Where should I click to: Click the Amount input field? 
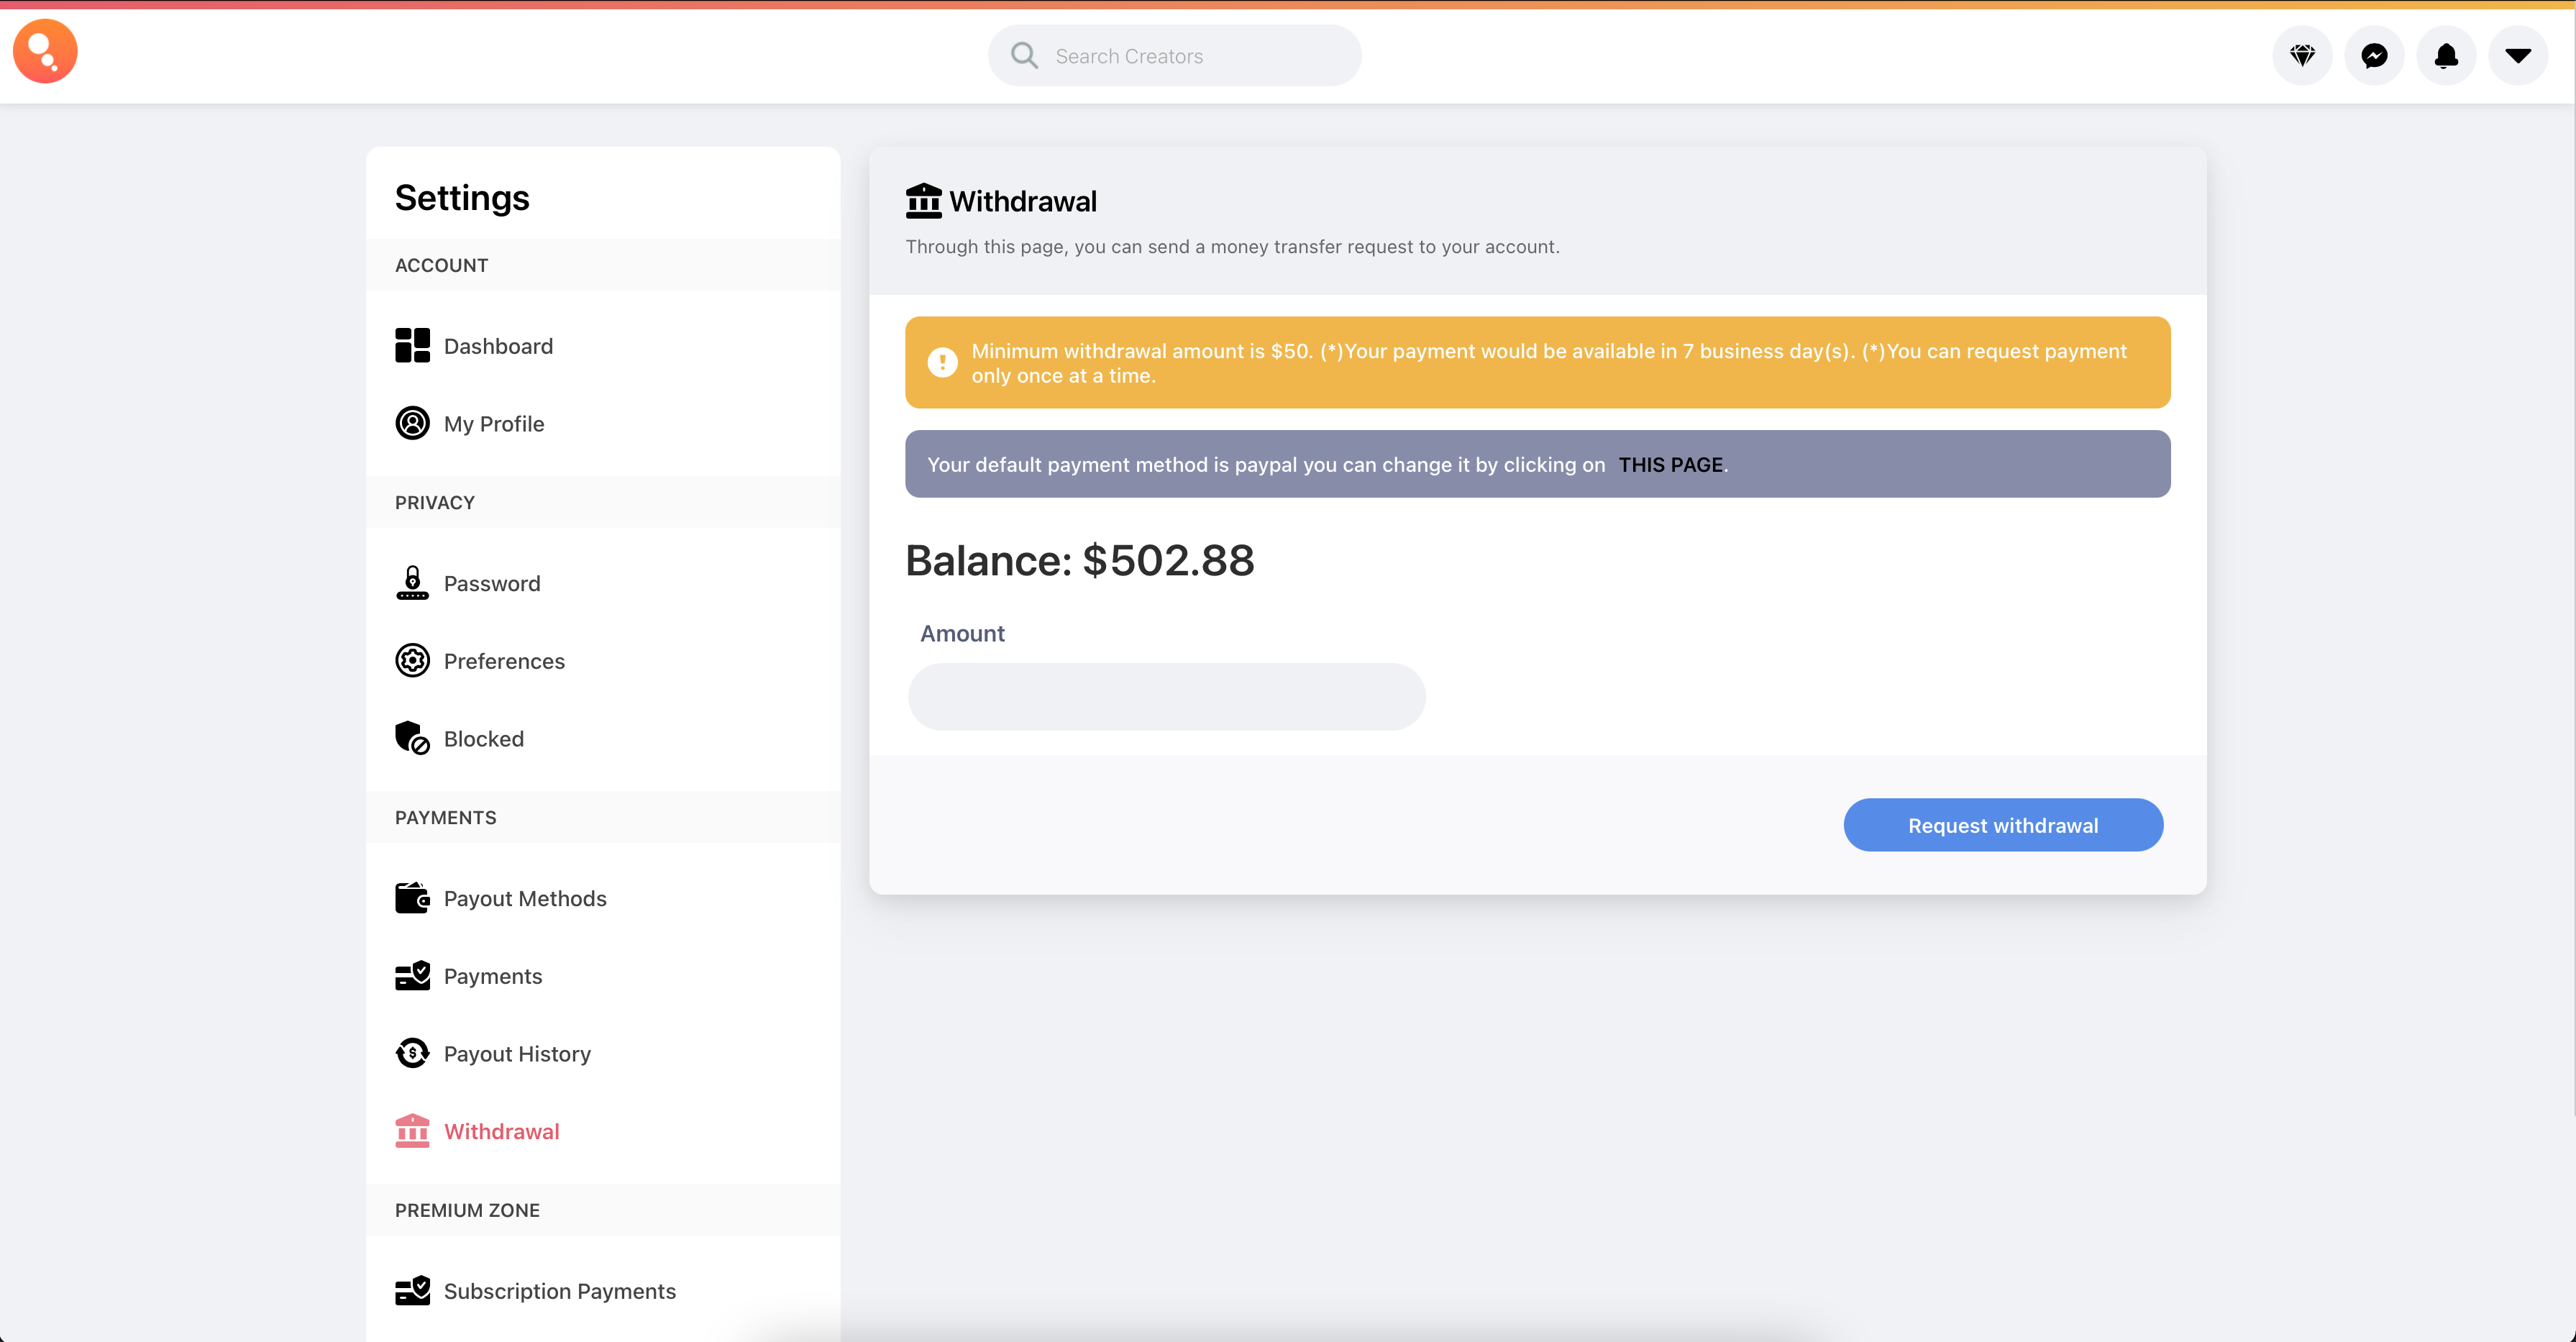point(1166,697)
